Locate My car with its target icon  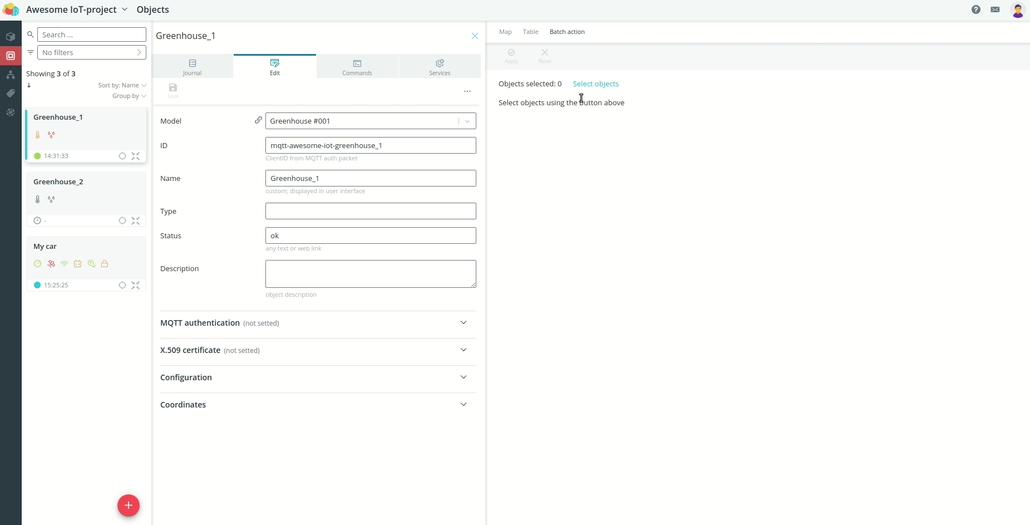122,285
